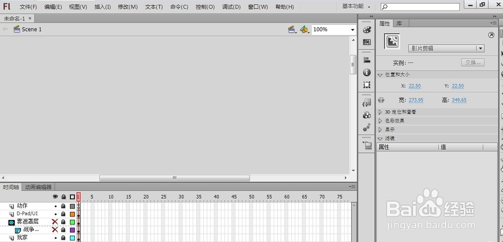Toggle visibility dot of 动作 layer
The width and height of the screenshot is (503, 242).
coord(55,206)
